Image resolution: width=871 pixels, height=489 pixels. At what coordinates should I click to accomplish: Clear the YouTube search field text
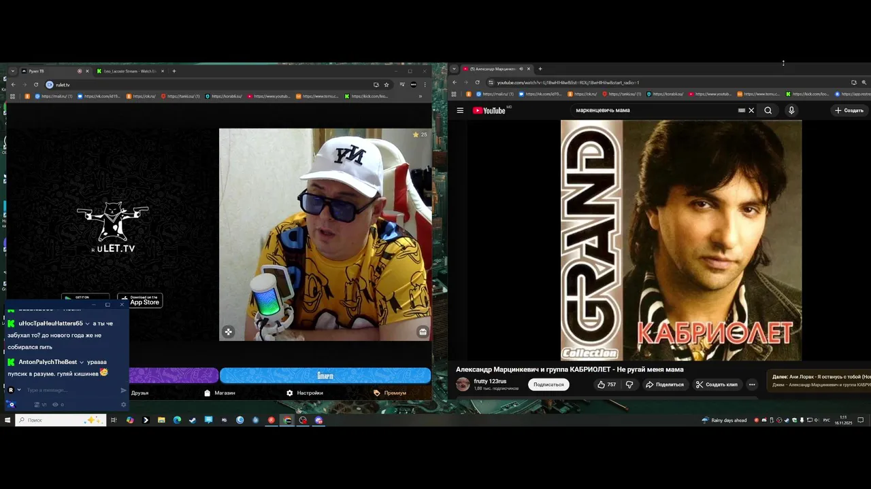tap(751, 111)
